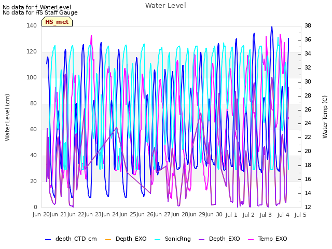Click the 36 tick on temperature axis
This screenshot has height=249, width=332.
[308, 39]
